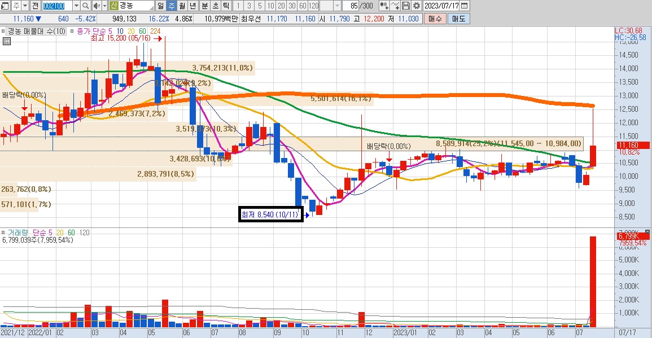Expand the custom interval dropdown arrow

(x=337, y=6)
